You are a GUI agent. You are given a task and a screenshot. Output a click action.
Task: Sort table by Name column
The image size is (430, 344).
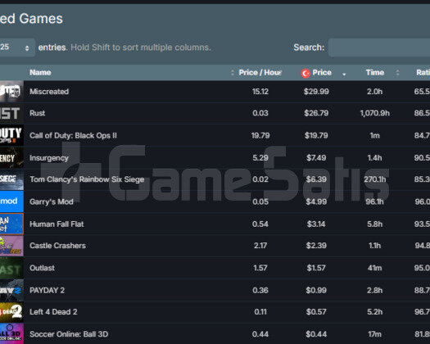click(40, 72)
